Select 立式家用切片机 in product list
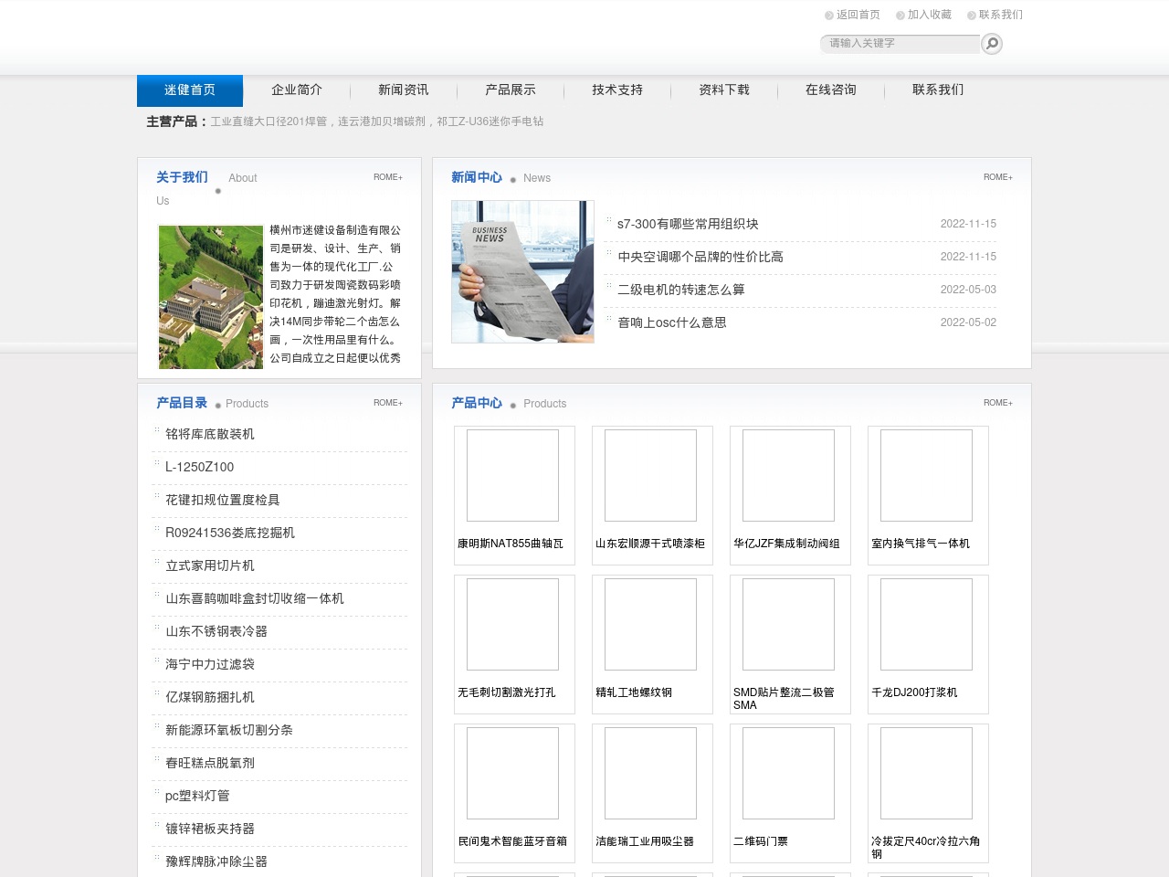The height and width of the screenshot is (877, 1169). click(210, 566)
